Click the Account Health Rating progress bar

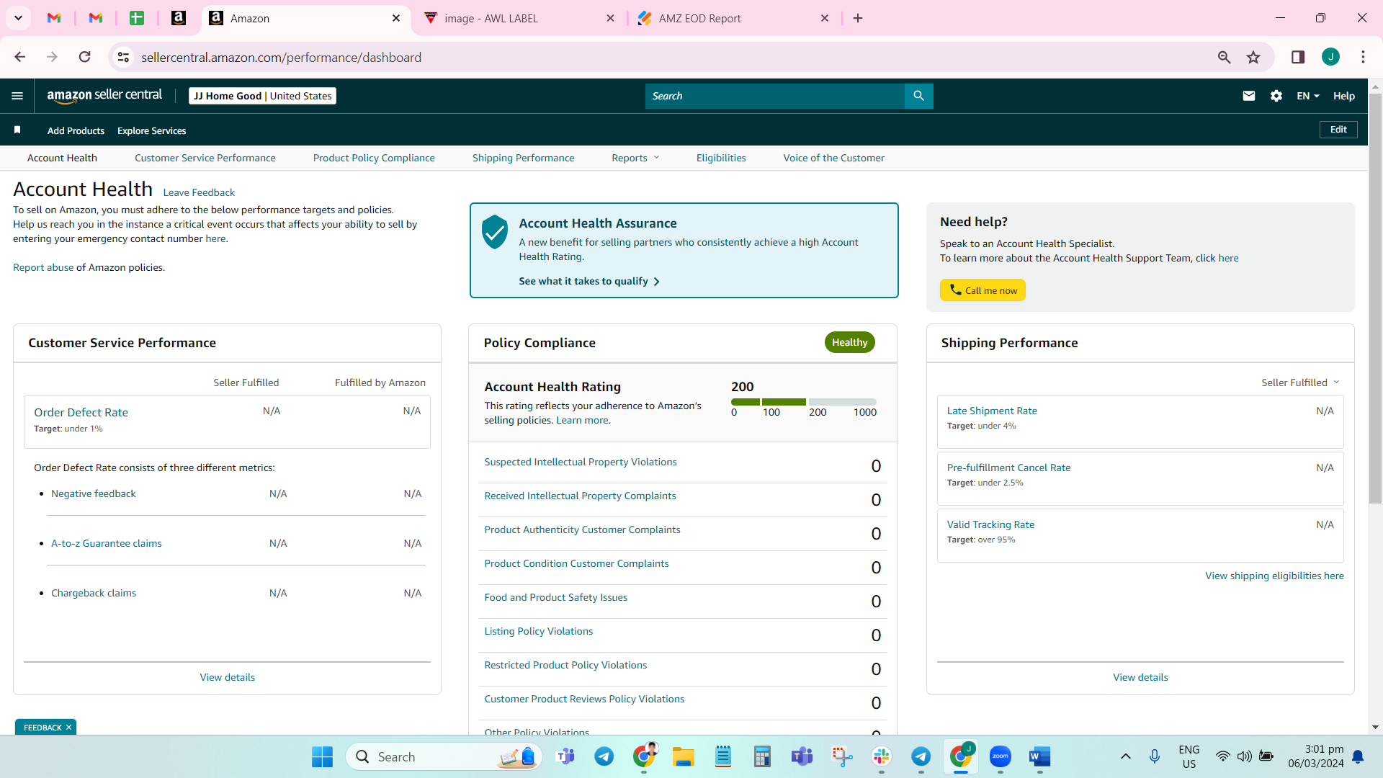click(804, 402)
